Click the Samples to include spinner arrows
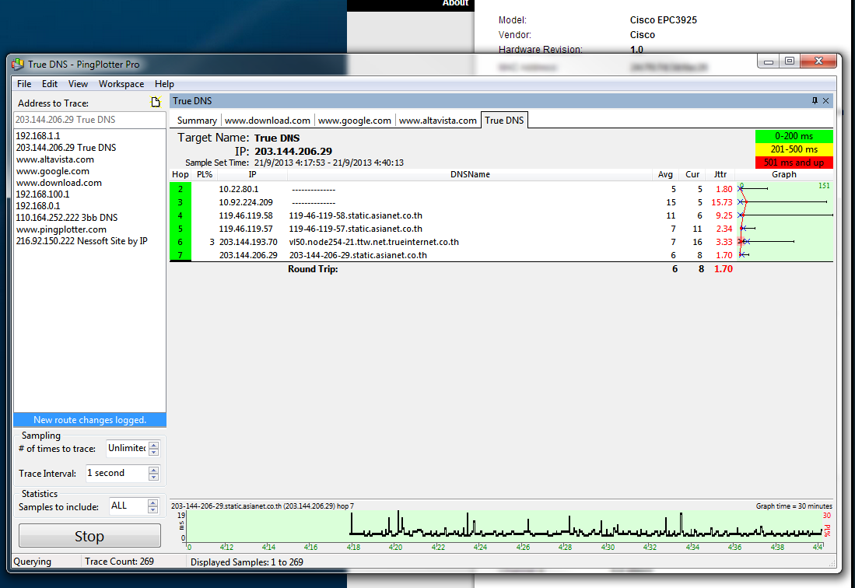Viewport: 855px width, 588px height. pyautogui.click(x=152, y=506)
